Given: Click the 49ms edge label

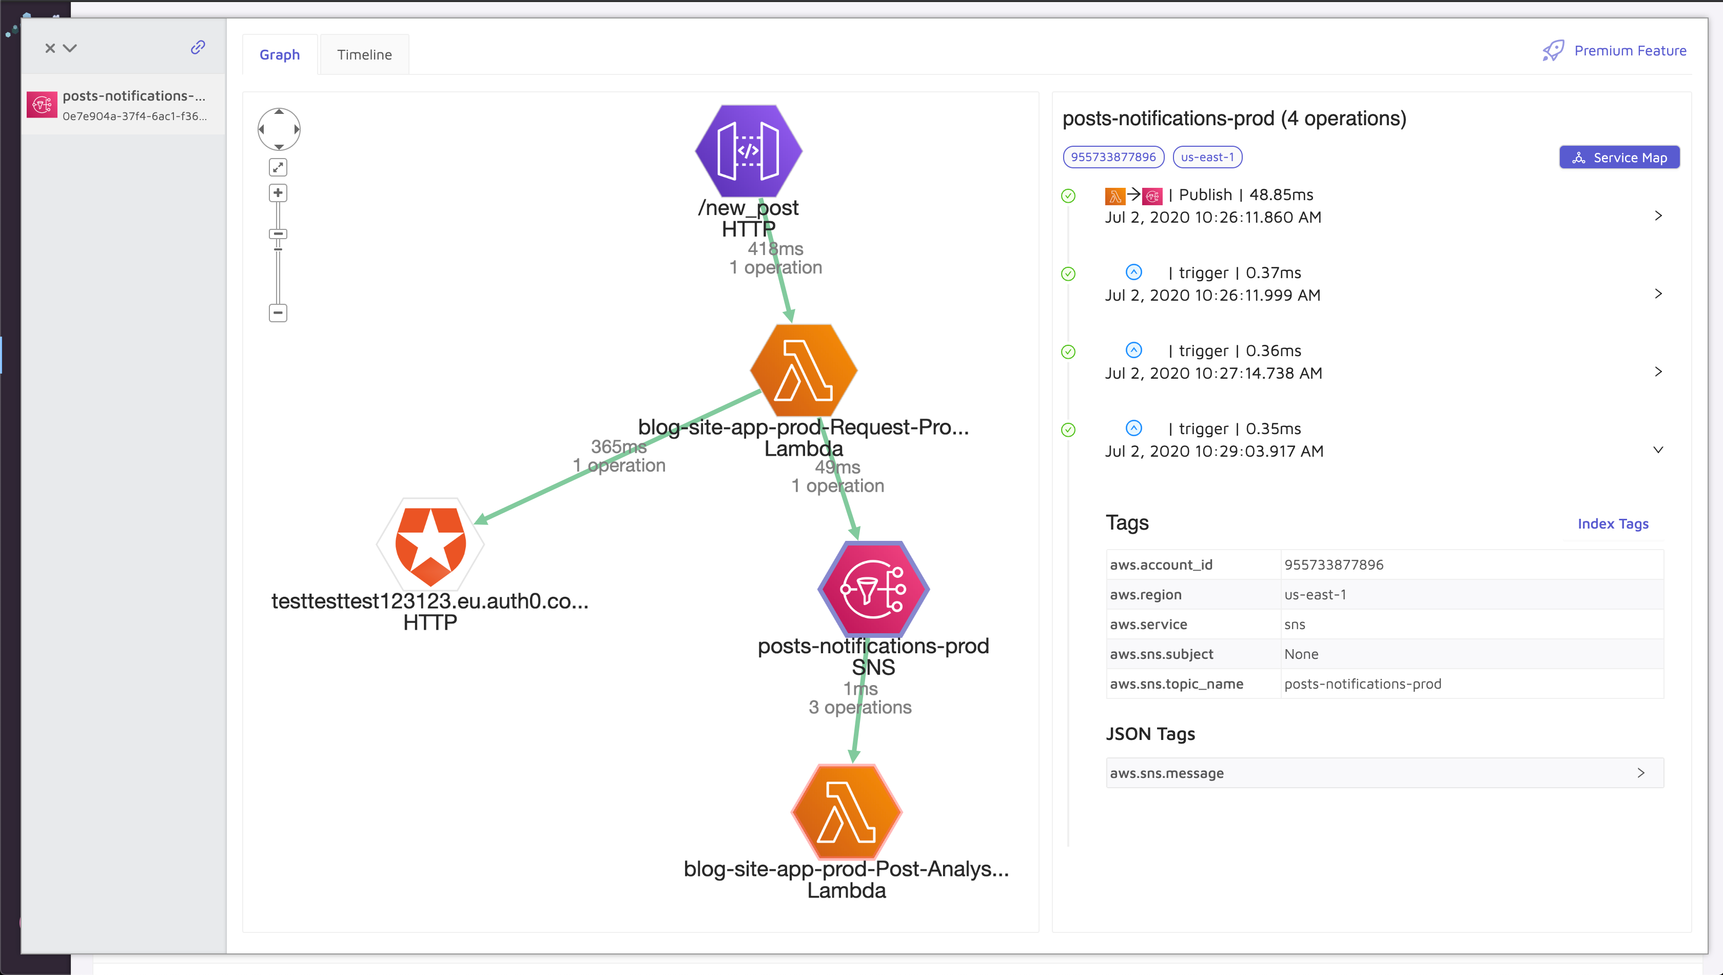Looking at the screenshot, I should coord(837,476).
